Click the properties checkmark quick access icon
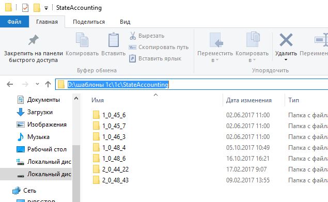Screen dimensions: 328x202 pyautogui.click(x=25, y=8)
